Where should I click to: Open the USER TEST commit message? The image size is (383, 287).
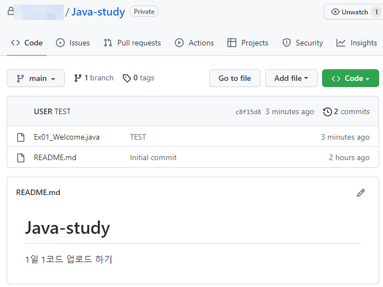point(52,111)
